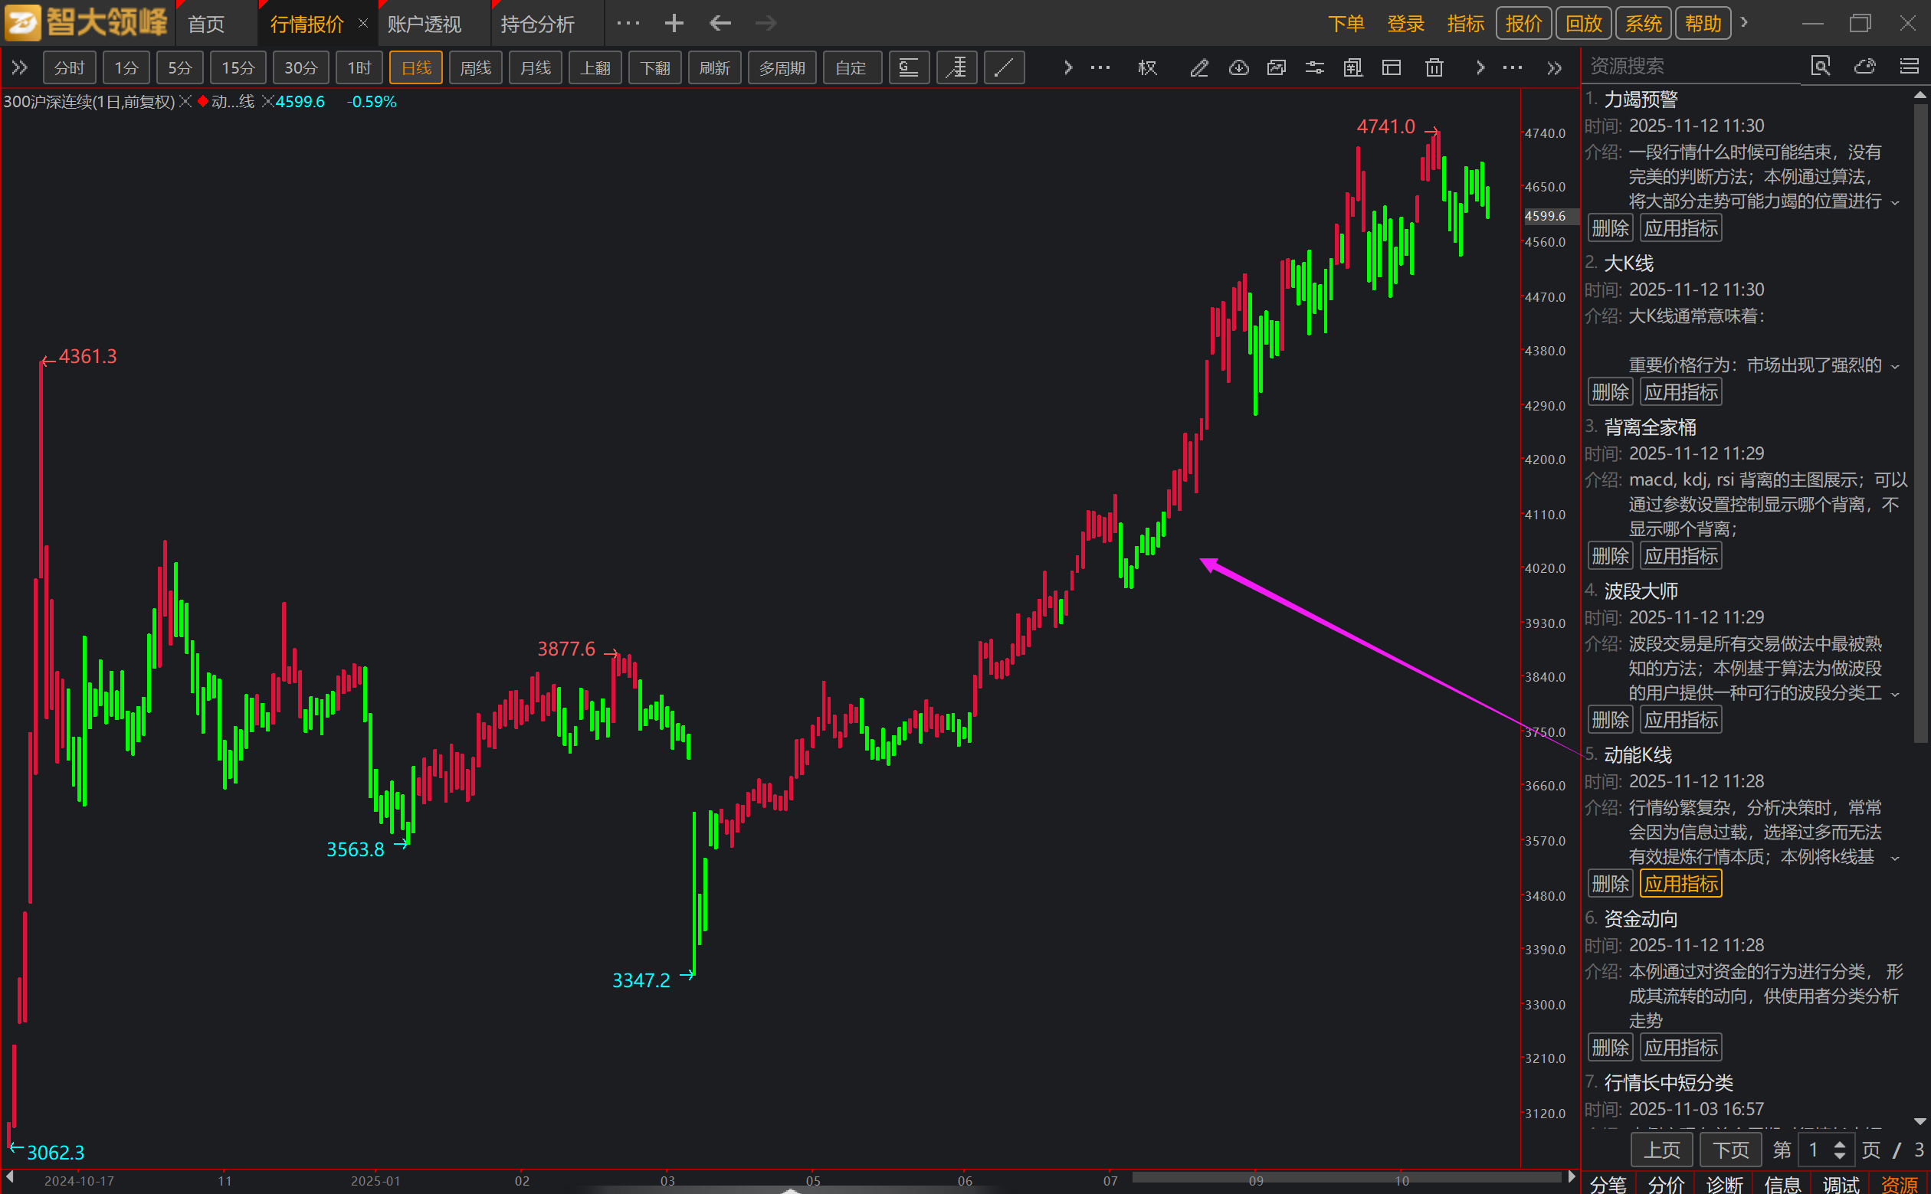The image size is (1931, 1194).
Task: Click the cloud icon in resource panel
Action: [x=1864, y=67]
